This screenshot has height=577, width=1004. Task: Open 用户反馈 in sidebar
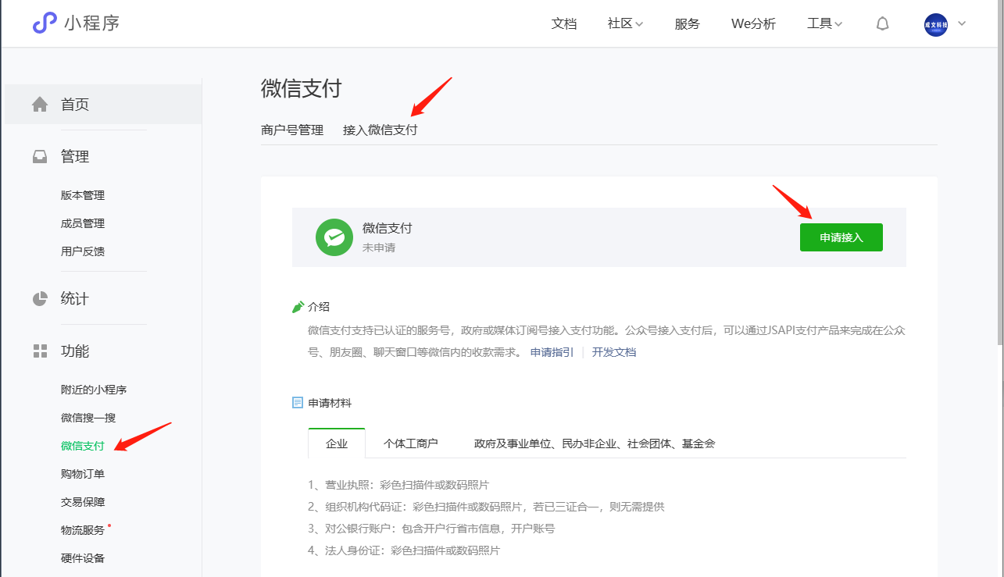coord(83,251)
